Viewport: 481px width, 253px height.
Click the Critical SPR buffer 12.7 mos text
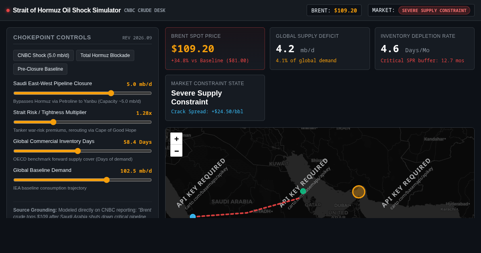[x=422, y=61]
